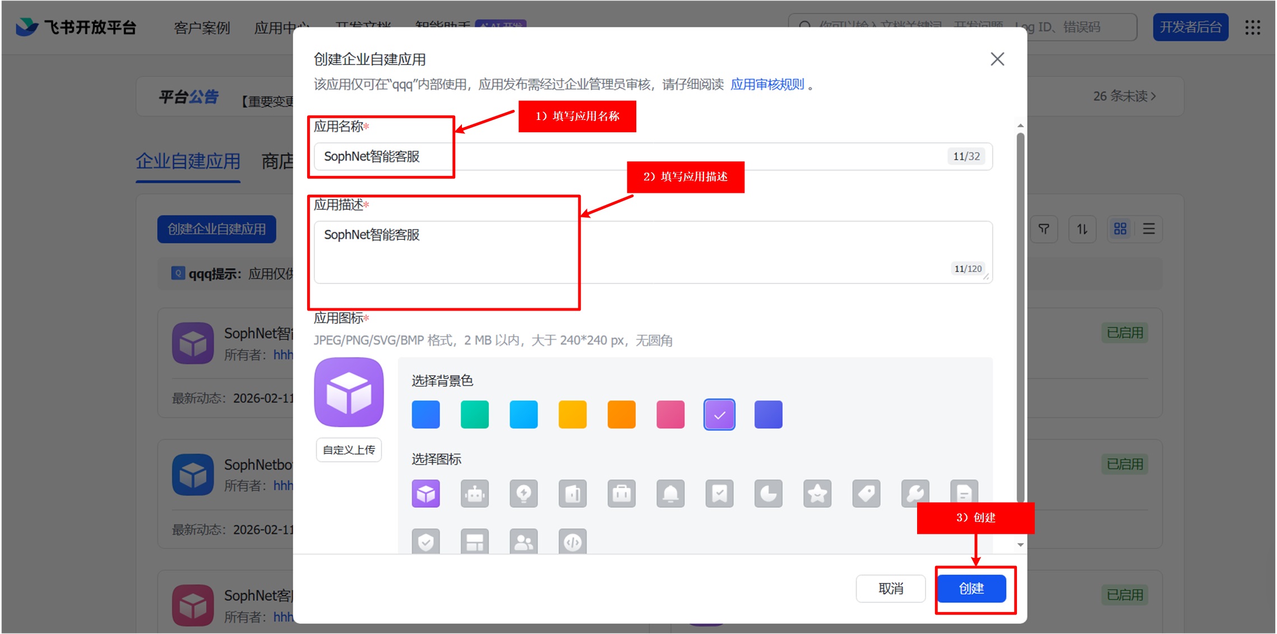Select the robot app icon

pyautogui.click(x=474, y=494)
